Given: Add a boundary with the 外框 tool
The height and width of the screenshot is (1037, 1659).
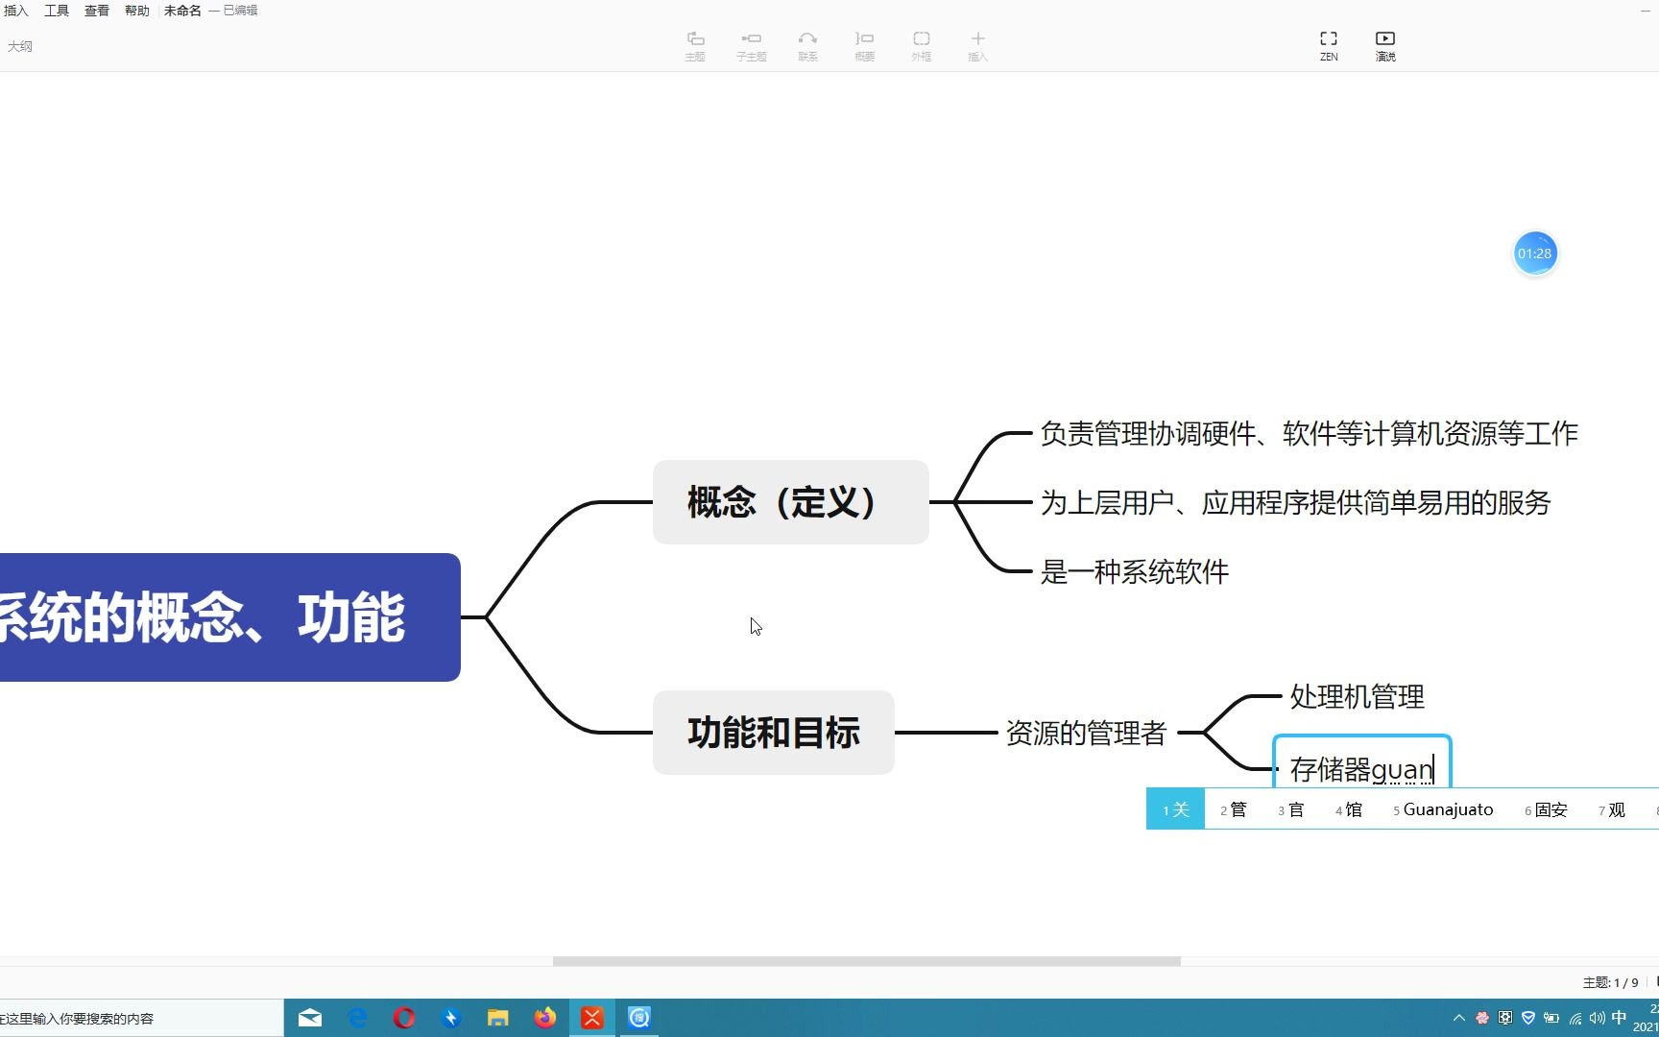Looking at the screenshot, I should coord(921,45).
